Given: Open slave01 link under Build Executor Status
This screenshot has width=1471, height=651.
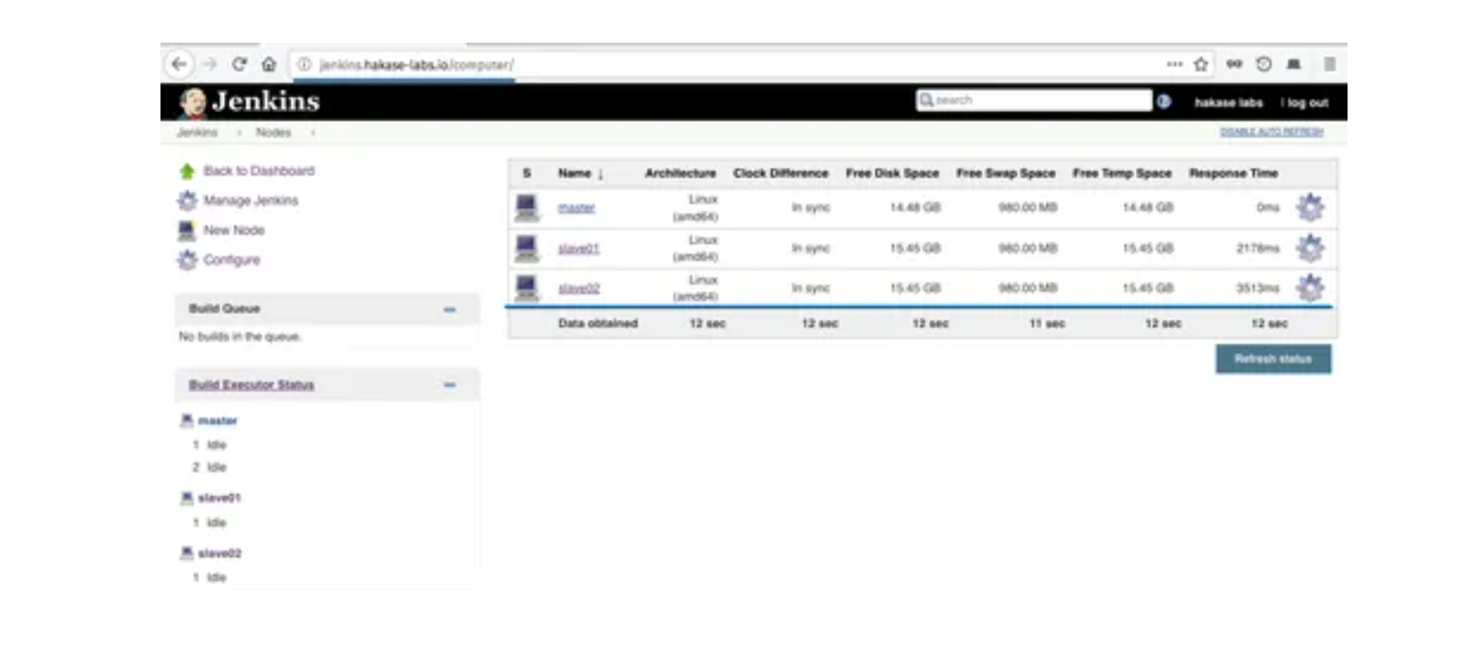Looking at the screenshot, I should click(219, 497).
